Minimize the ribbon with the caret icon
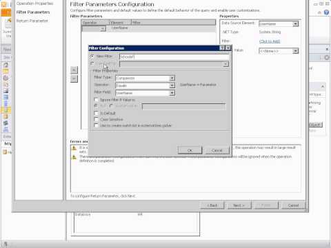The image size is (331, 248). 319,12
